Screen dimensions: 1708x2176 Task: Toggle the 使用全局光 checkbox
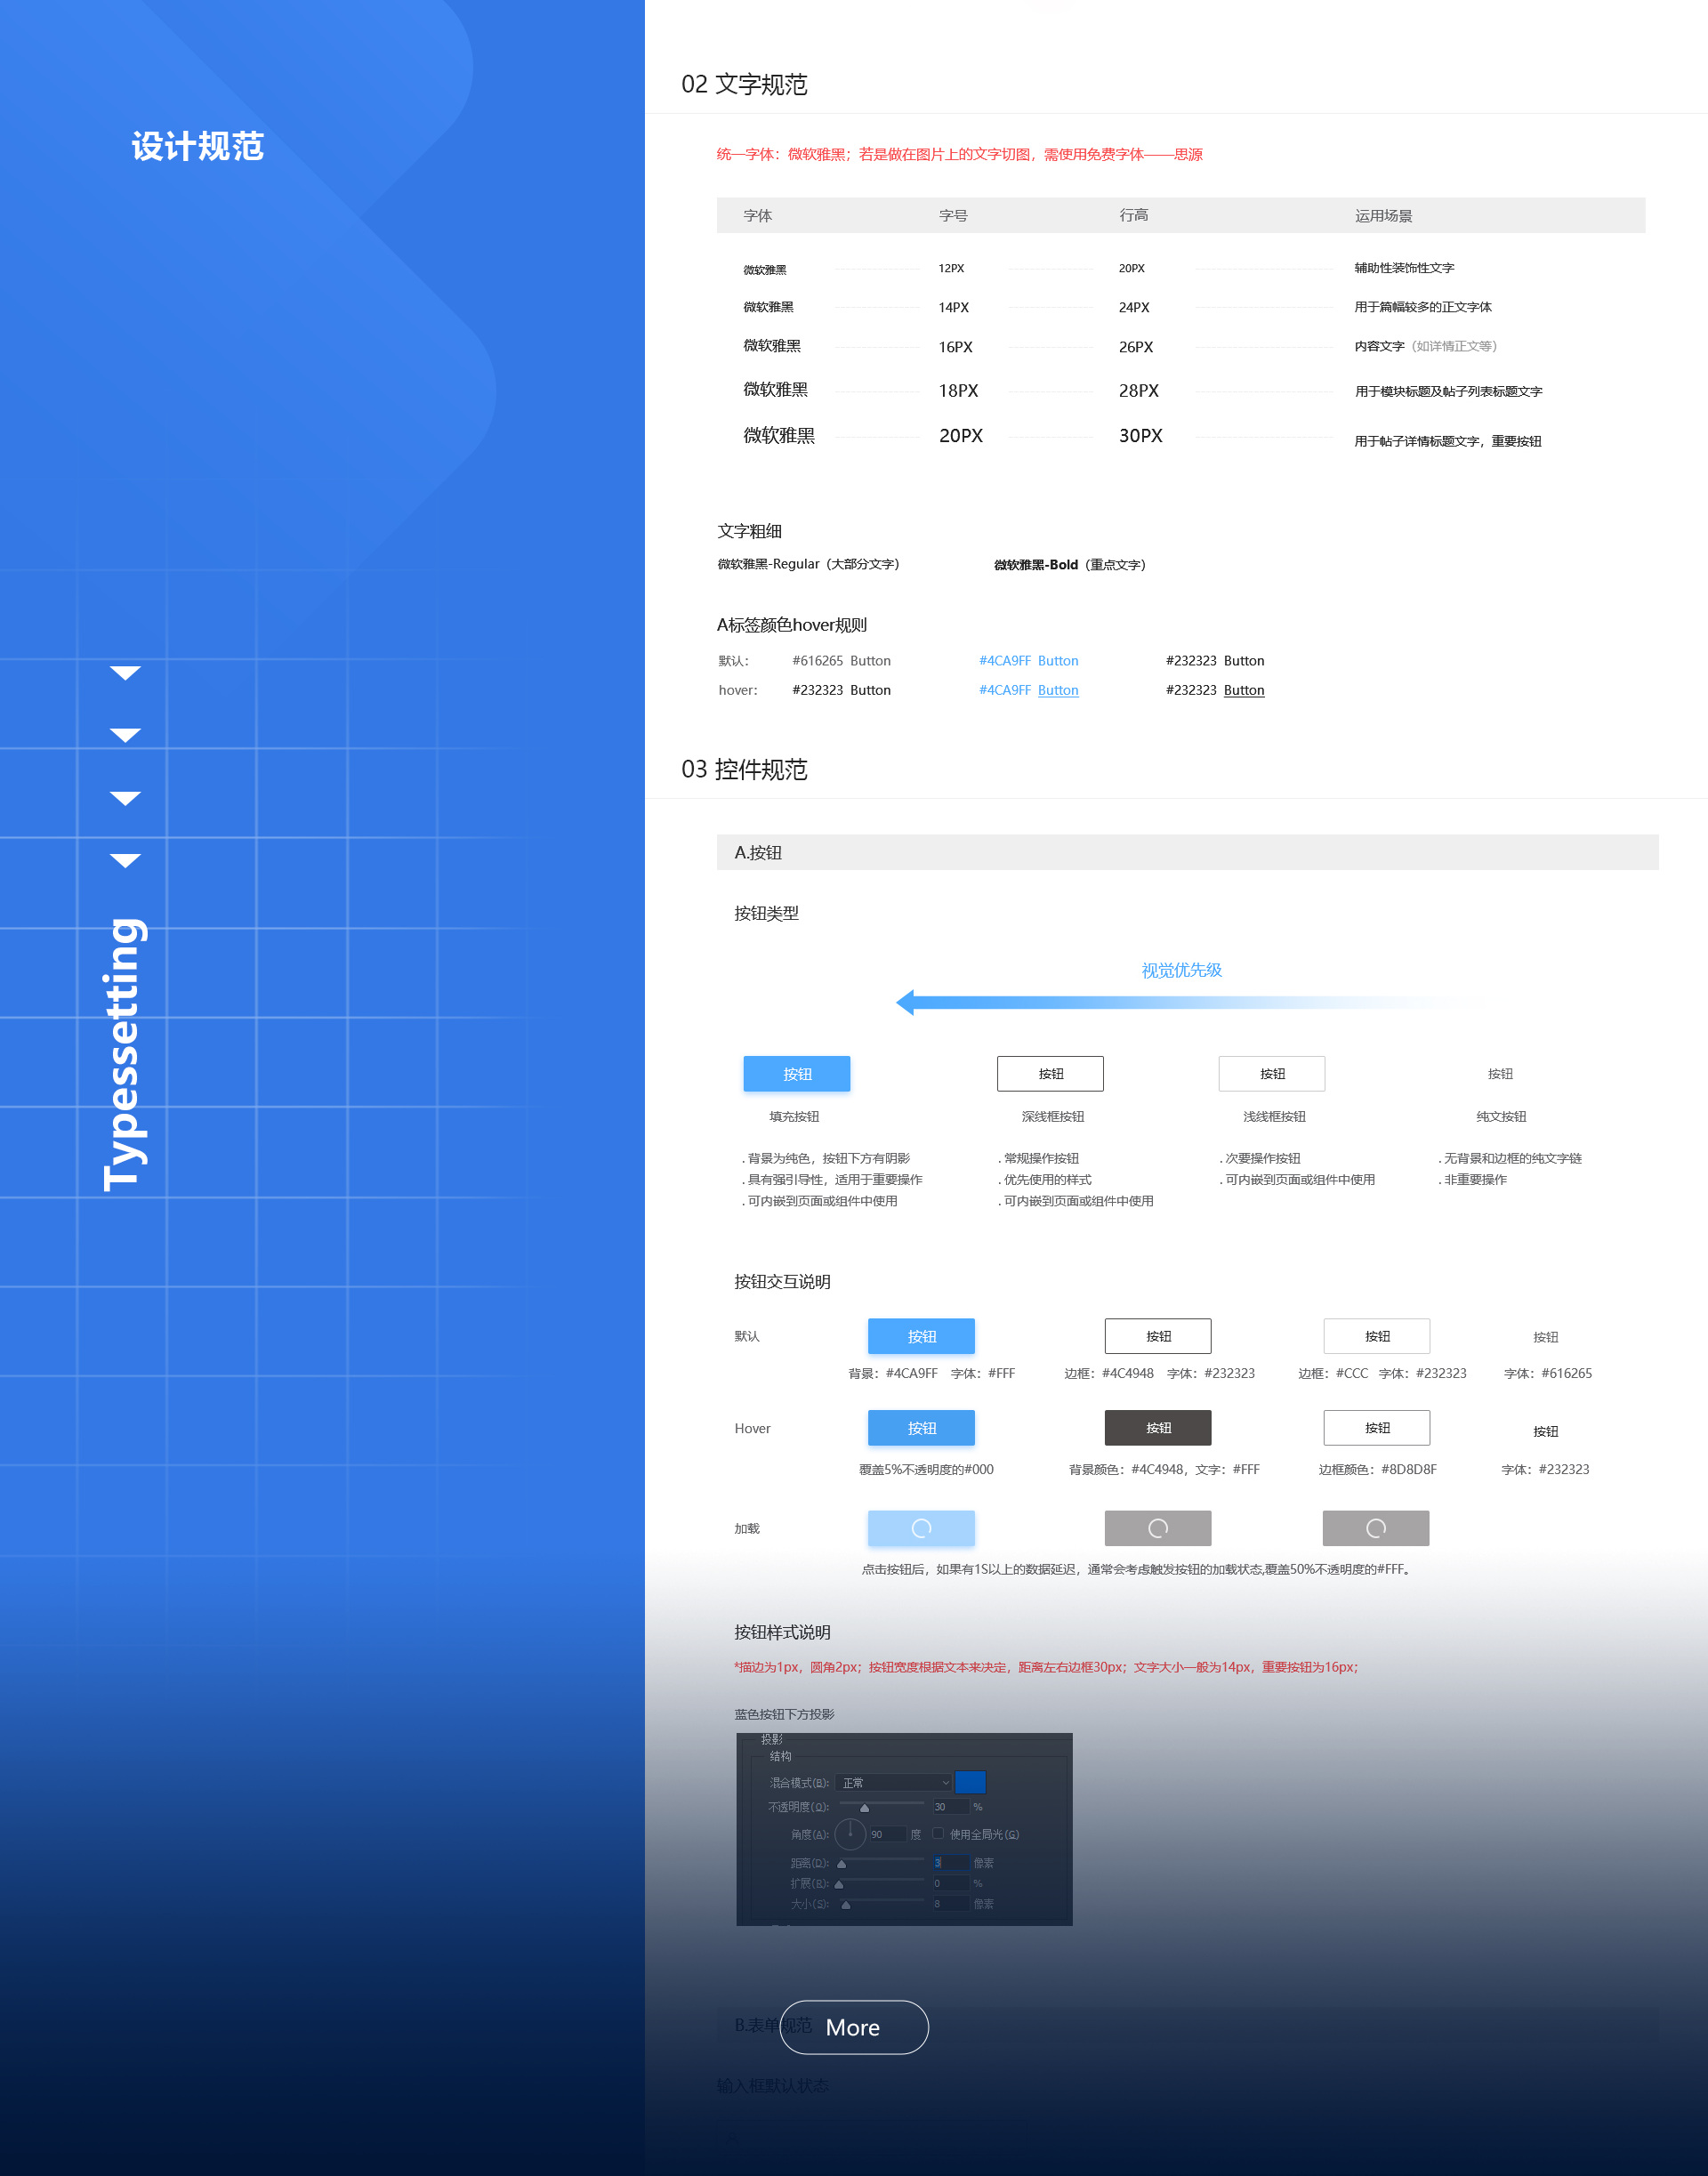click(938, 1834)
